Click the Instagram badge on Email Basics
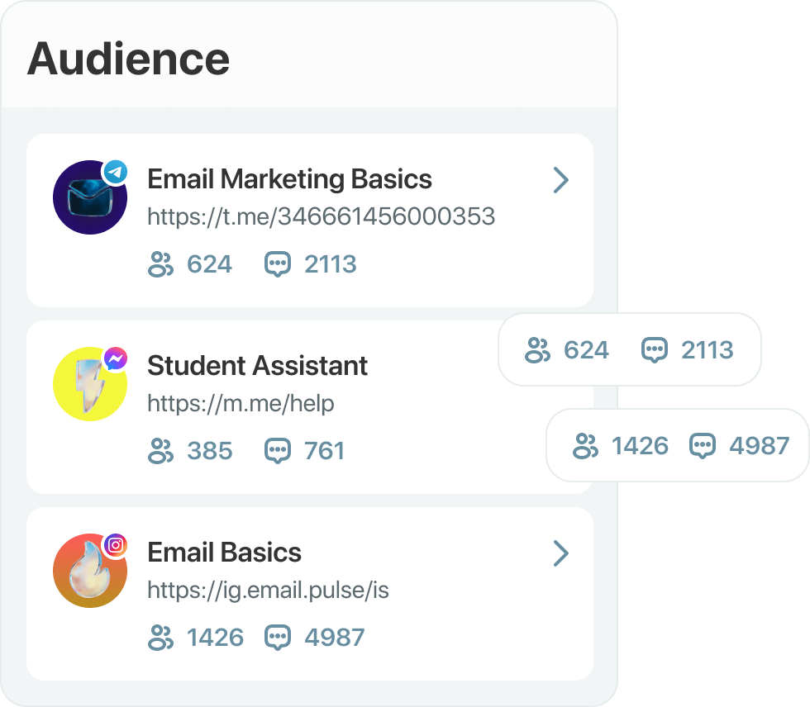This screenshot has height=707, width=810. click(116, 545)
